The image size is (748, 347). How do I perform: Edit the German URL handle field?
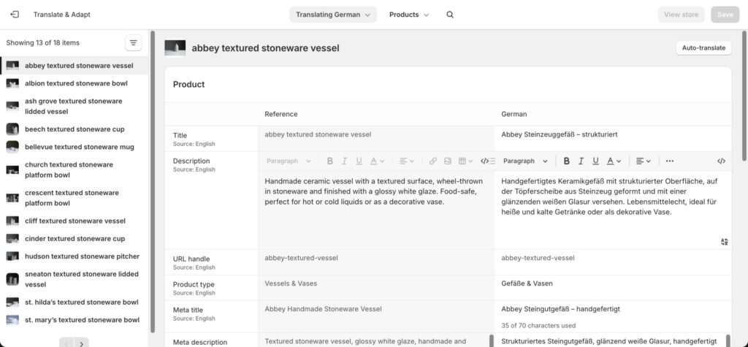click(613, 262)
